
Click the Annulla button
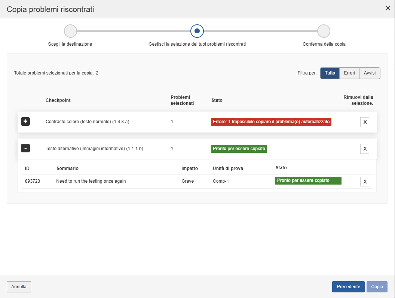19,287
